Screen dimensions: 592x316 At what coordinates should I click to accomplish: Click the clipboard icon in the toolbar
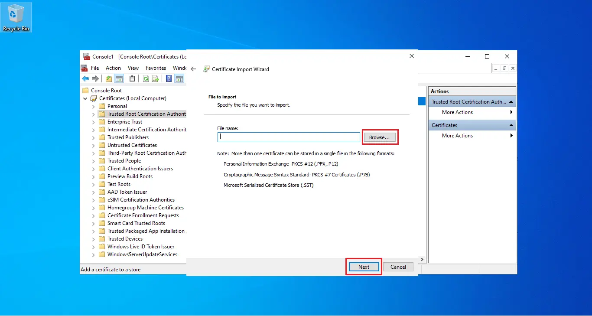pos(132,78)
